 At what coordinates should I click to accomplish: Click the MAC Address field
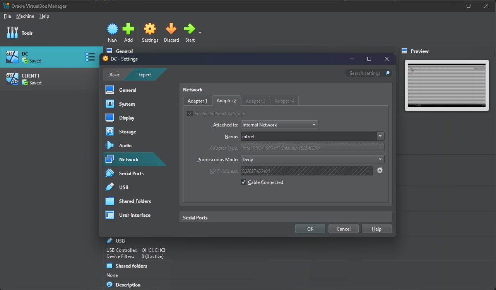[x=307, y=171]
